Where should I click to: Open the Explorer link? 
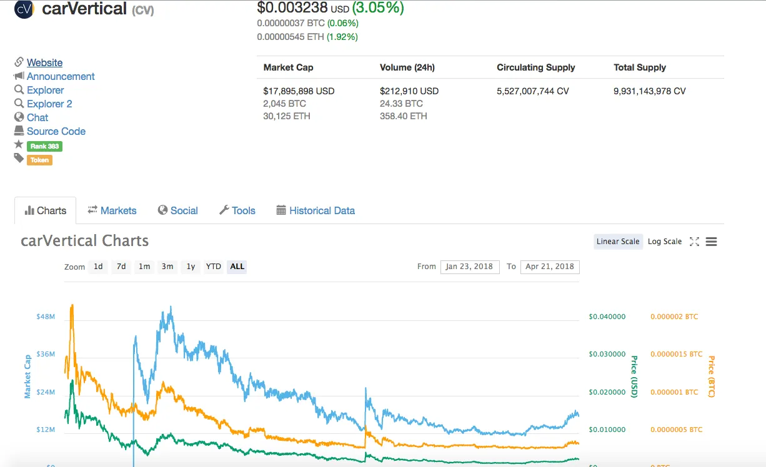[x=45, y=90]
